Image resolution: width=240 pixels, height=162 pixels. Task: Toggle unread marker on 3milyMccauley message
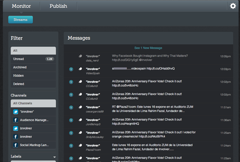click(71, 133)
